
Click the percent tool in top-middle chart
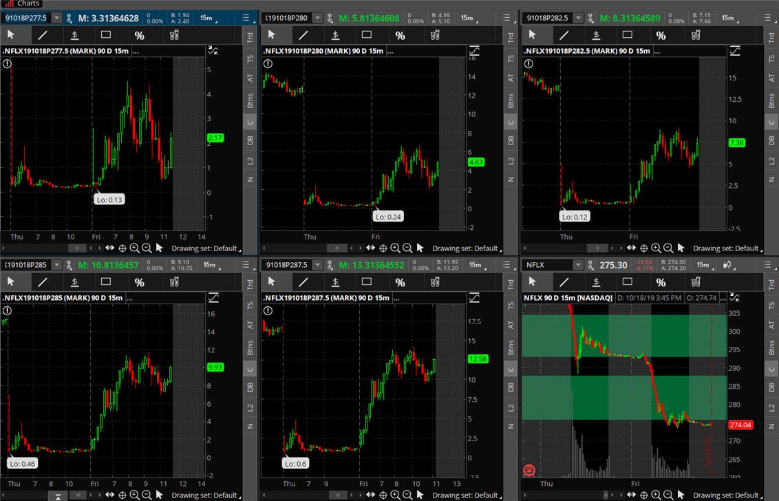(x=400, y=35)
